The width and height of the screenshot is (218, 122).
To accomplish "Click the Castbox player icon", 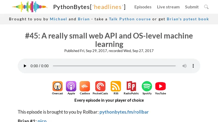I will tap(85, 86).
